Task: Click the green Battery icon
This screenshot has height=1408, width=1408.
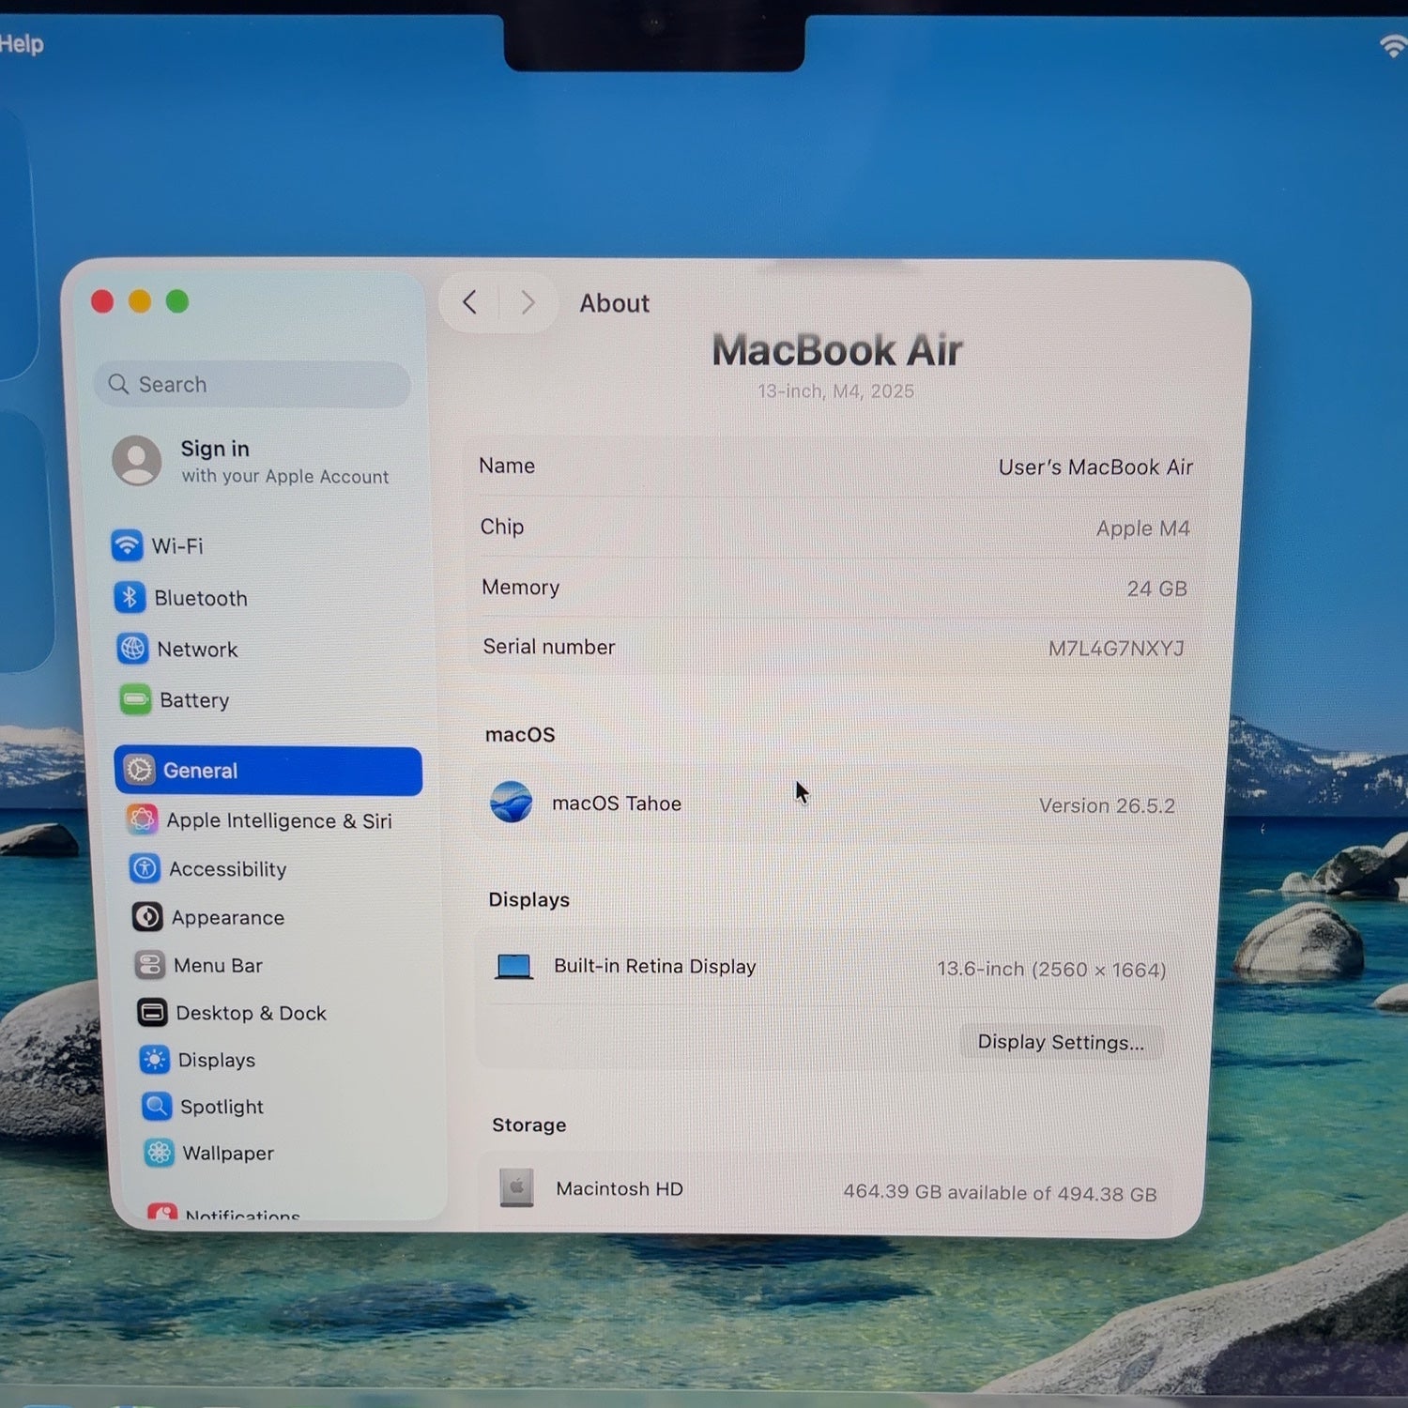Action: click(135, 699)
